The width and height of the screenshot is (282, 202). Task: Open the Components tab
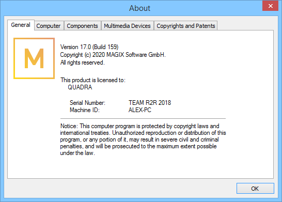click(x=82, y=26)
